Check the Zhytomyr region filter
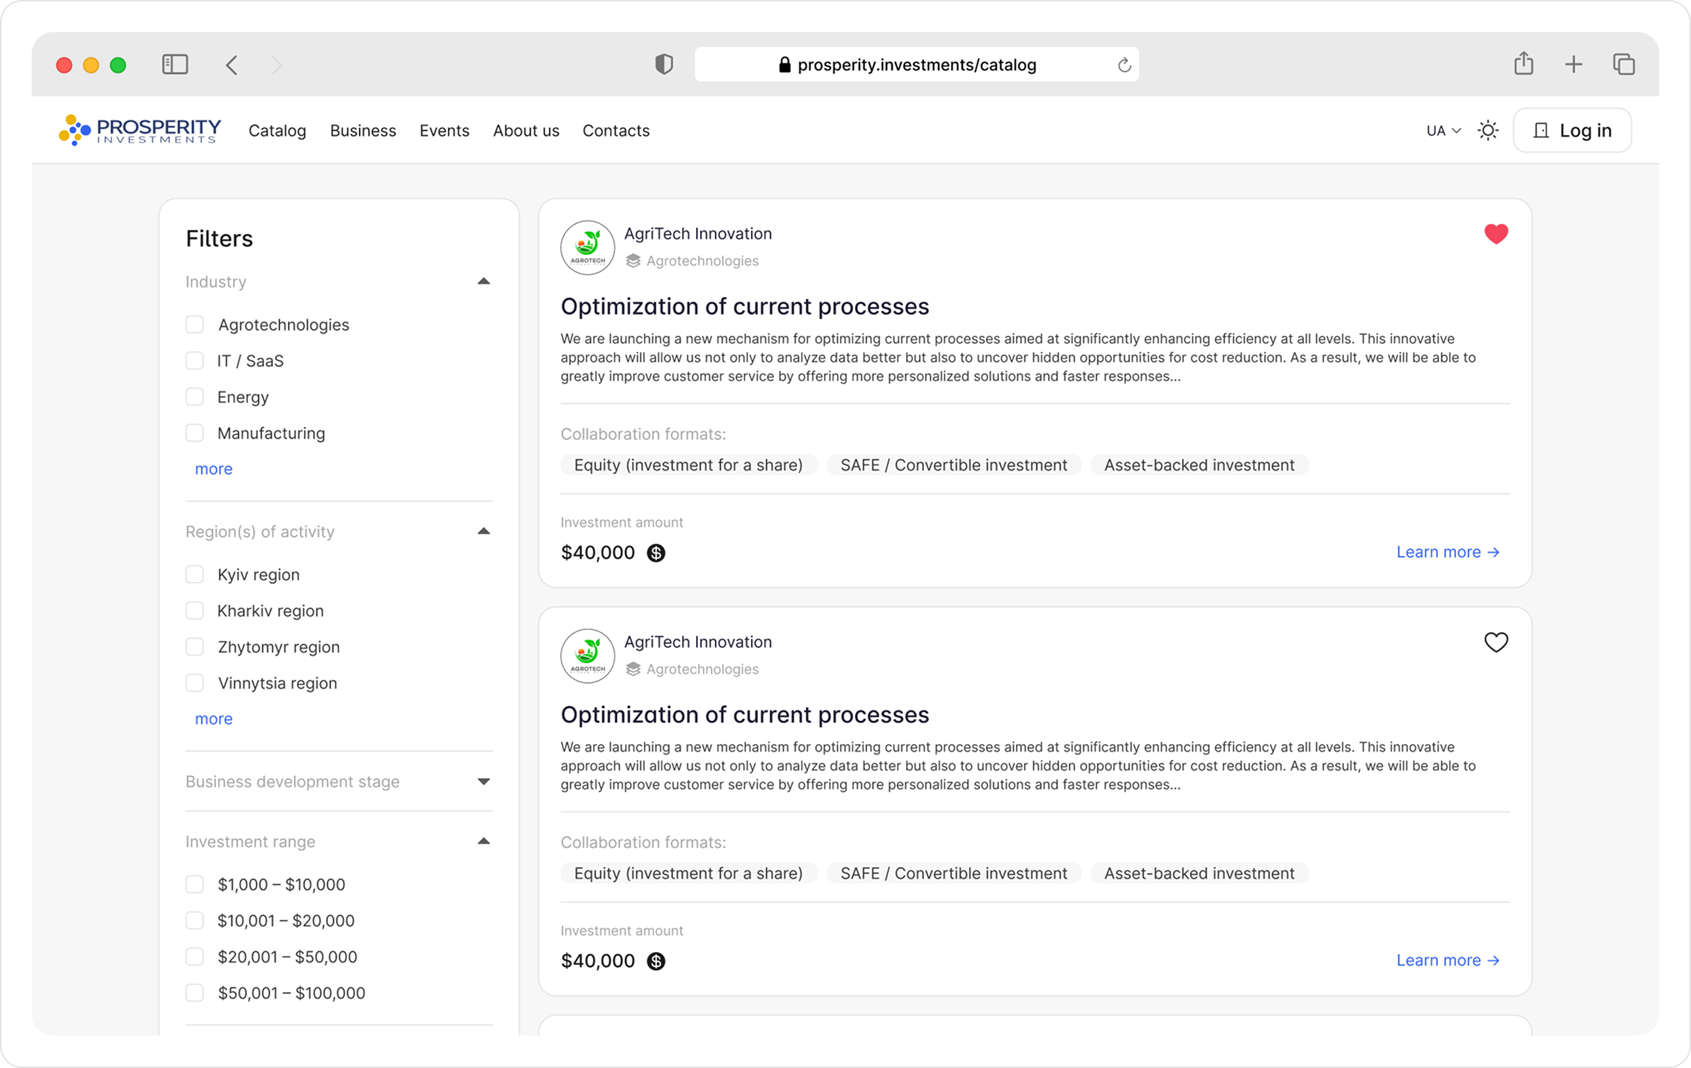This screenshot has width=1691, height=1068. pos(195,647)
